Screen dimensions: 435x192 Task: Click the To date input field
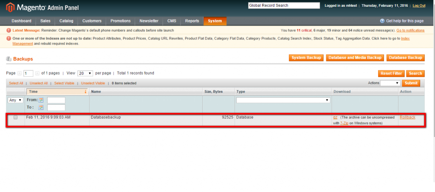click(56, 107)
